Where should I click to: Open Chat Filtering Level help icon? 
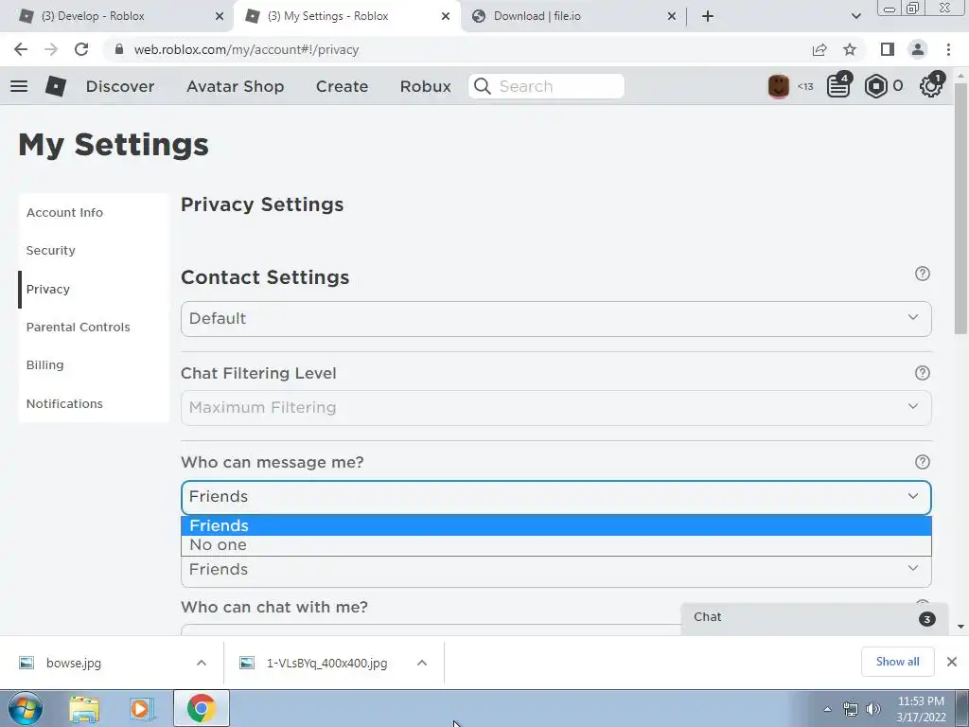point(922,373)
